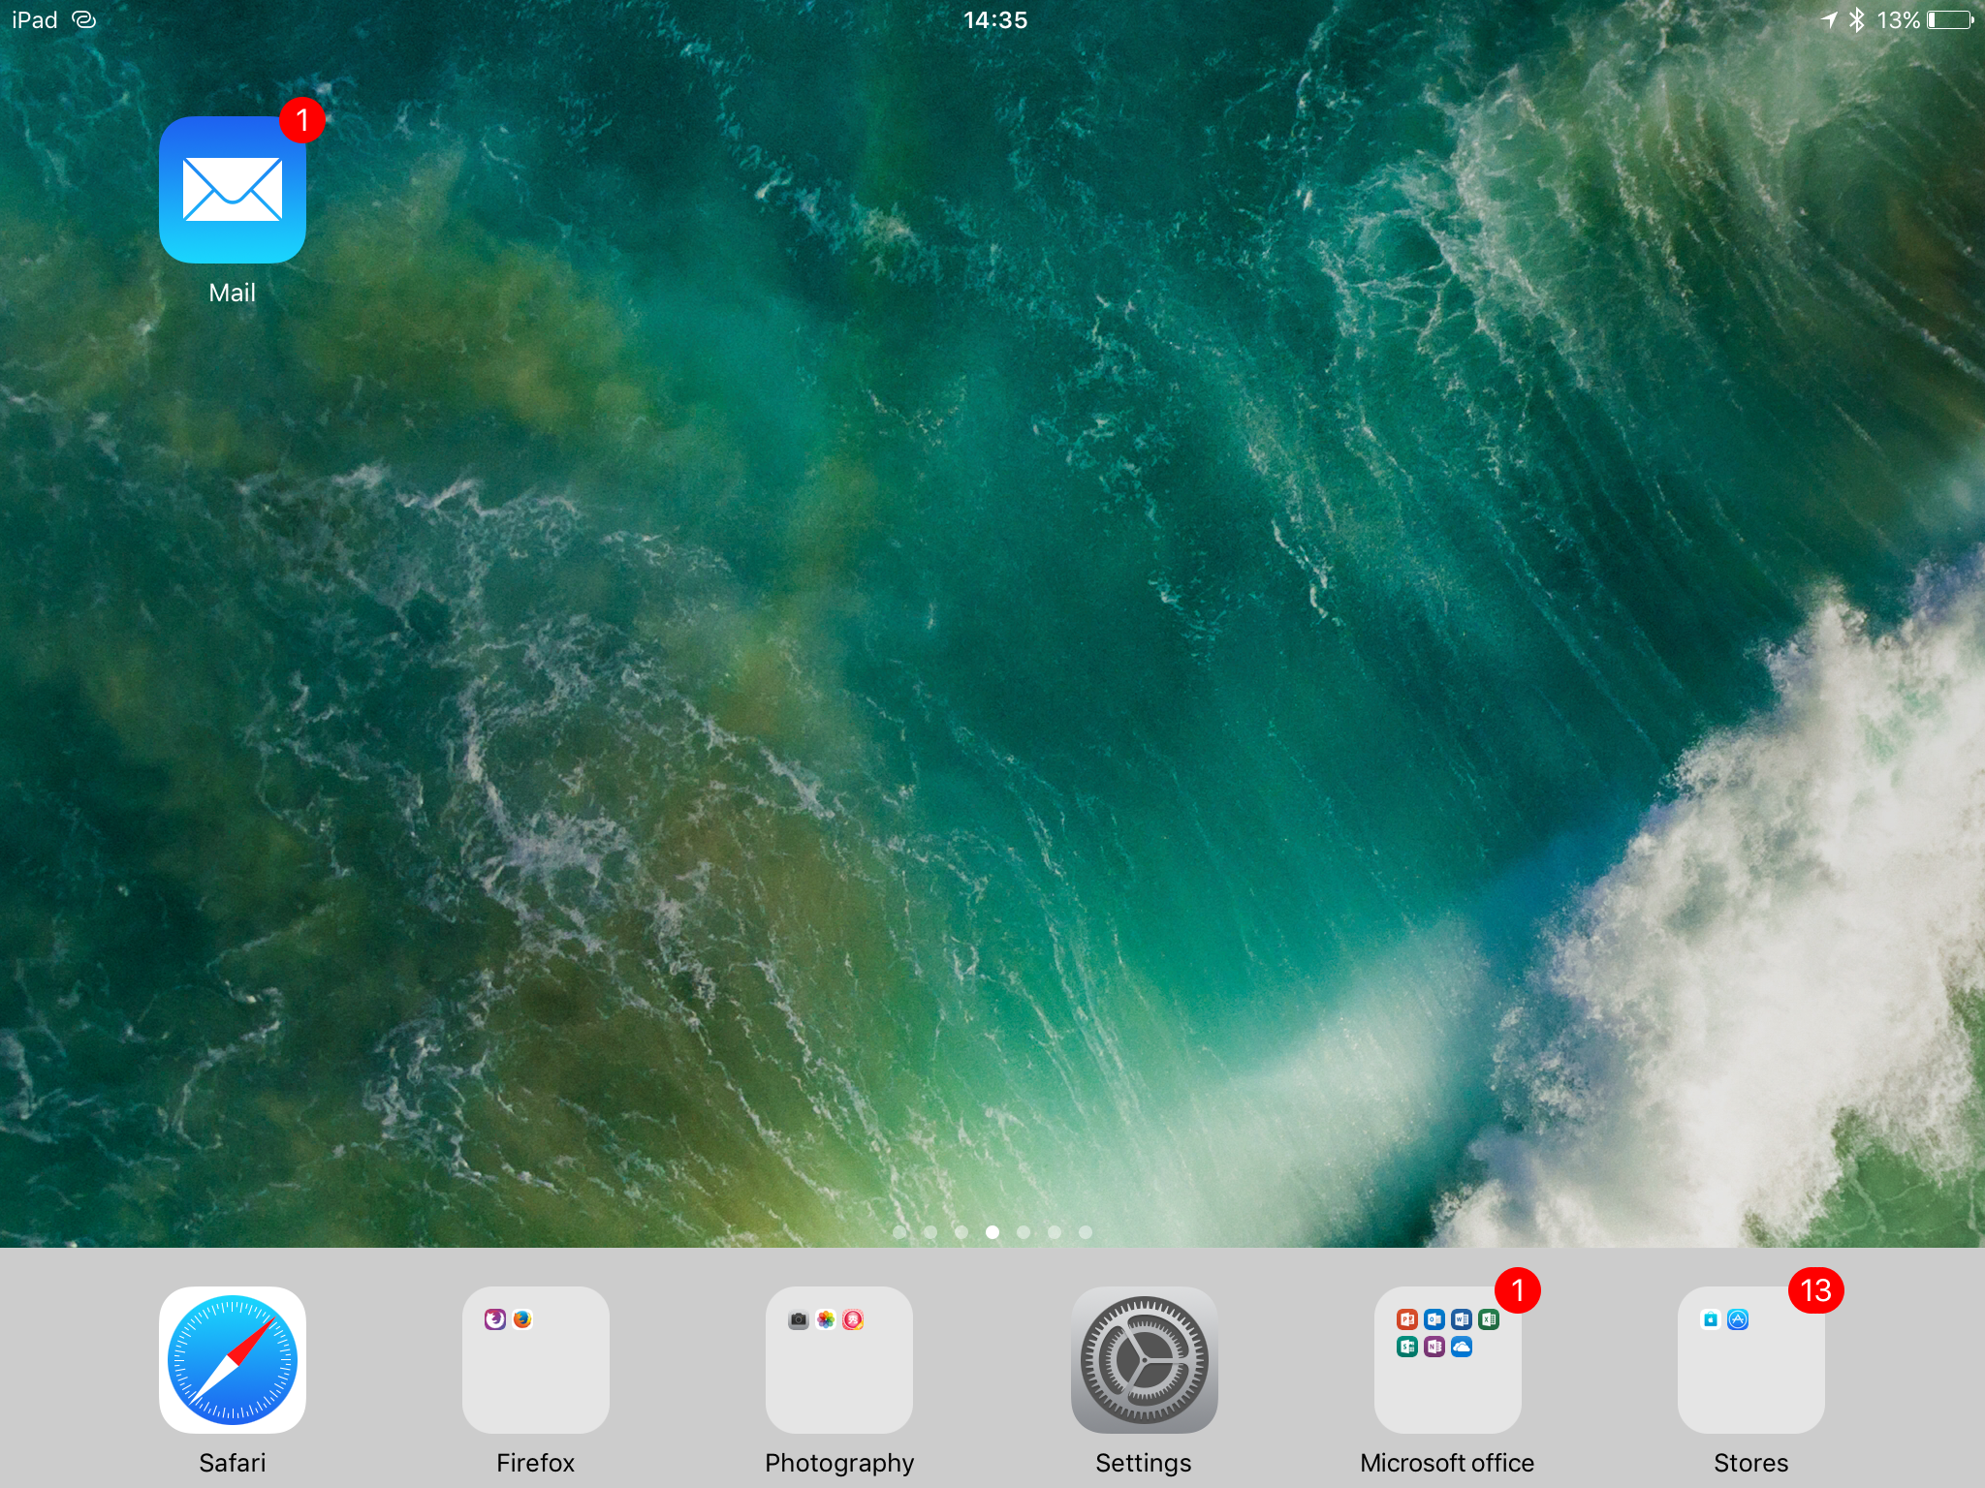The image size is (1985, 1488).
Task: Tap the 14:35 clock in status bar
Action: pyautogui.click(x=994, y=20)
